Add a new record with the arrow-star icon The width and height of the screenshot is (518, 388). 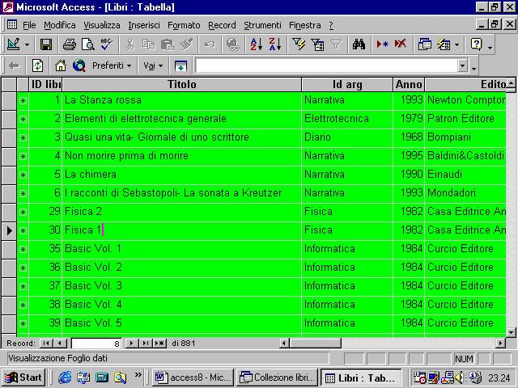[x=382, y=44]
